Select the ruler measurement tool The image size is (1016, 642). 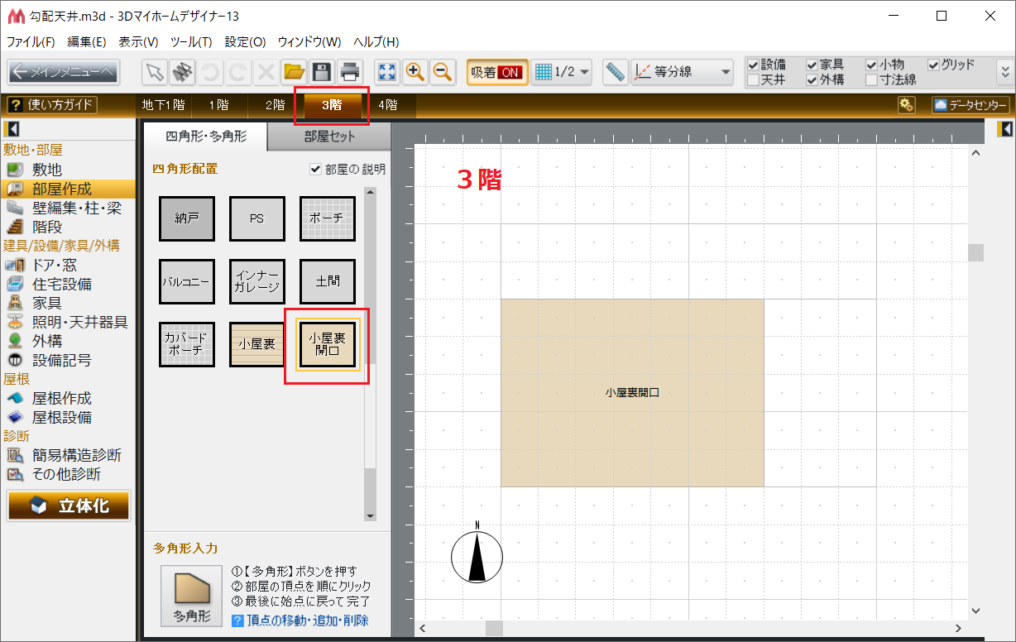tap(615, 72)
